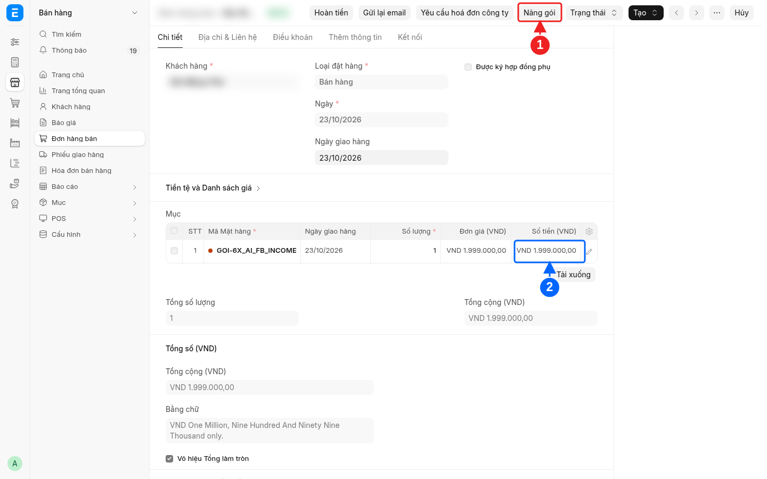Select all rows checkbox in items table header
This screenshot has height=479, width=767.
pos(174,231)
